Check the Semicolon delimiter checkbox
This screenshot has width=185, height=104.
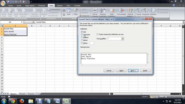click(82, 35)
